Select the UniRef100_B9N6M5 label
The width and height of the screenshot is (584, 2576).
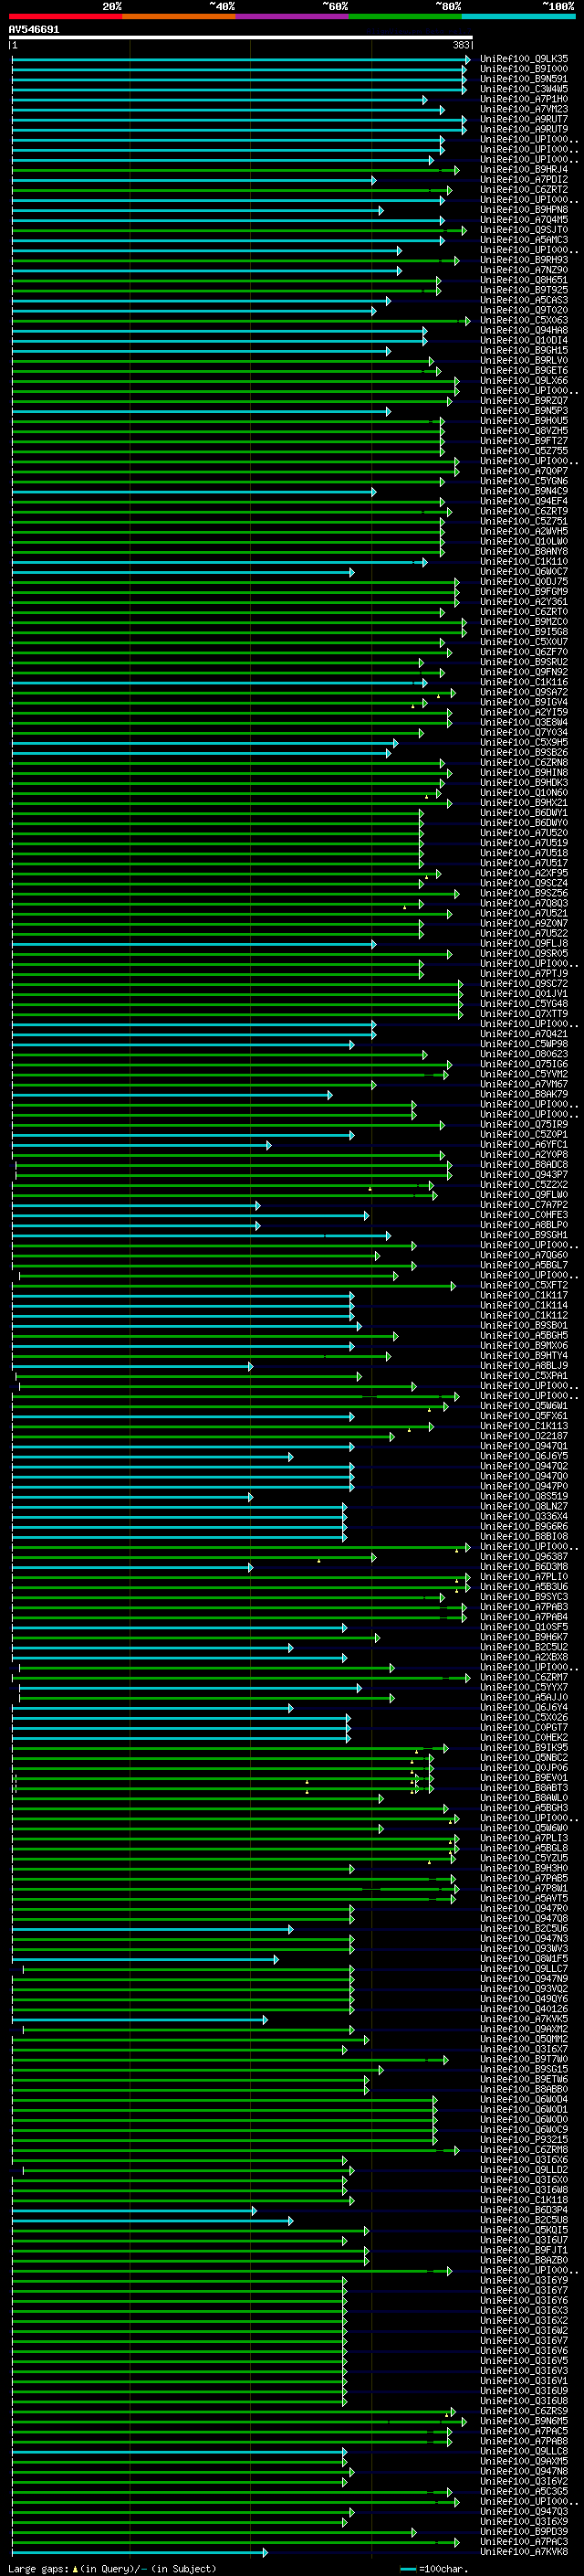pos(524,2420)
